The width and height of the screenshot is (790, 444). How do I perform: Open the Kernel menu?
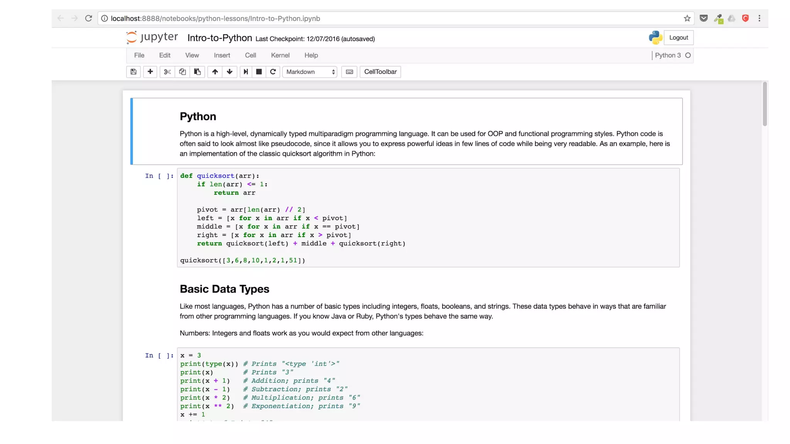(280, 55)
